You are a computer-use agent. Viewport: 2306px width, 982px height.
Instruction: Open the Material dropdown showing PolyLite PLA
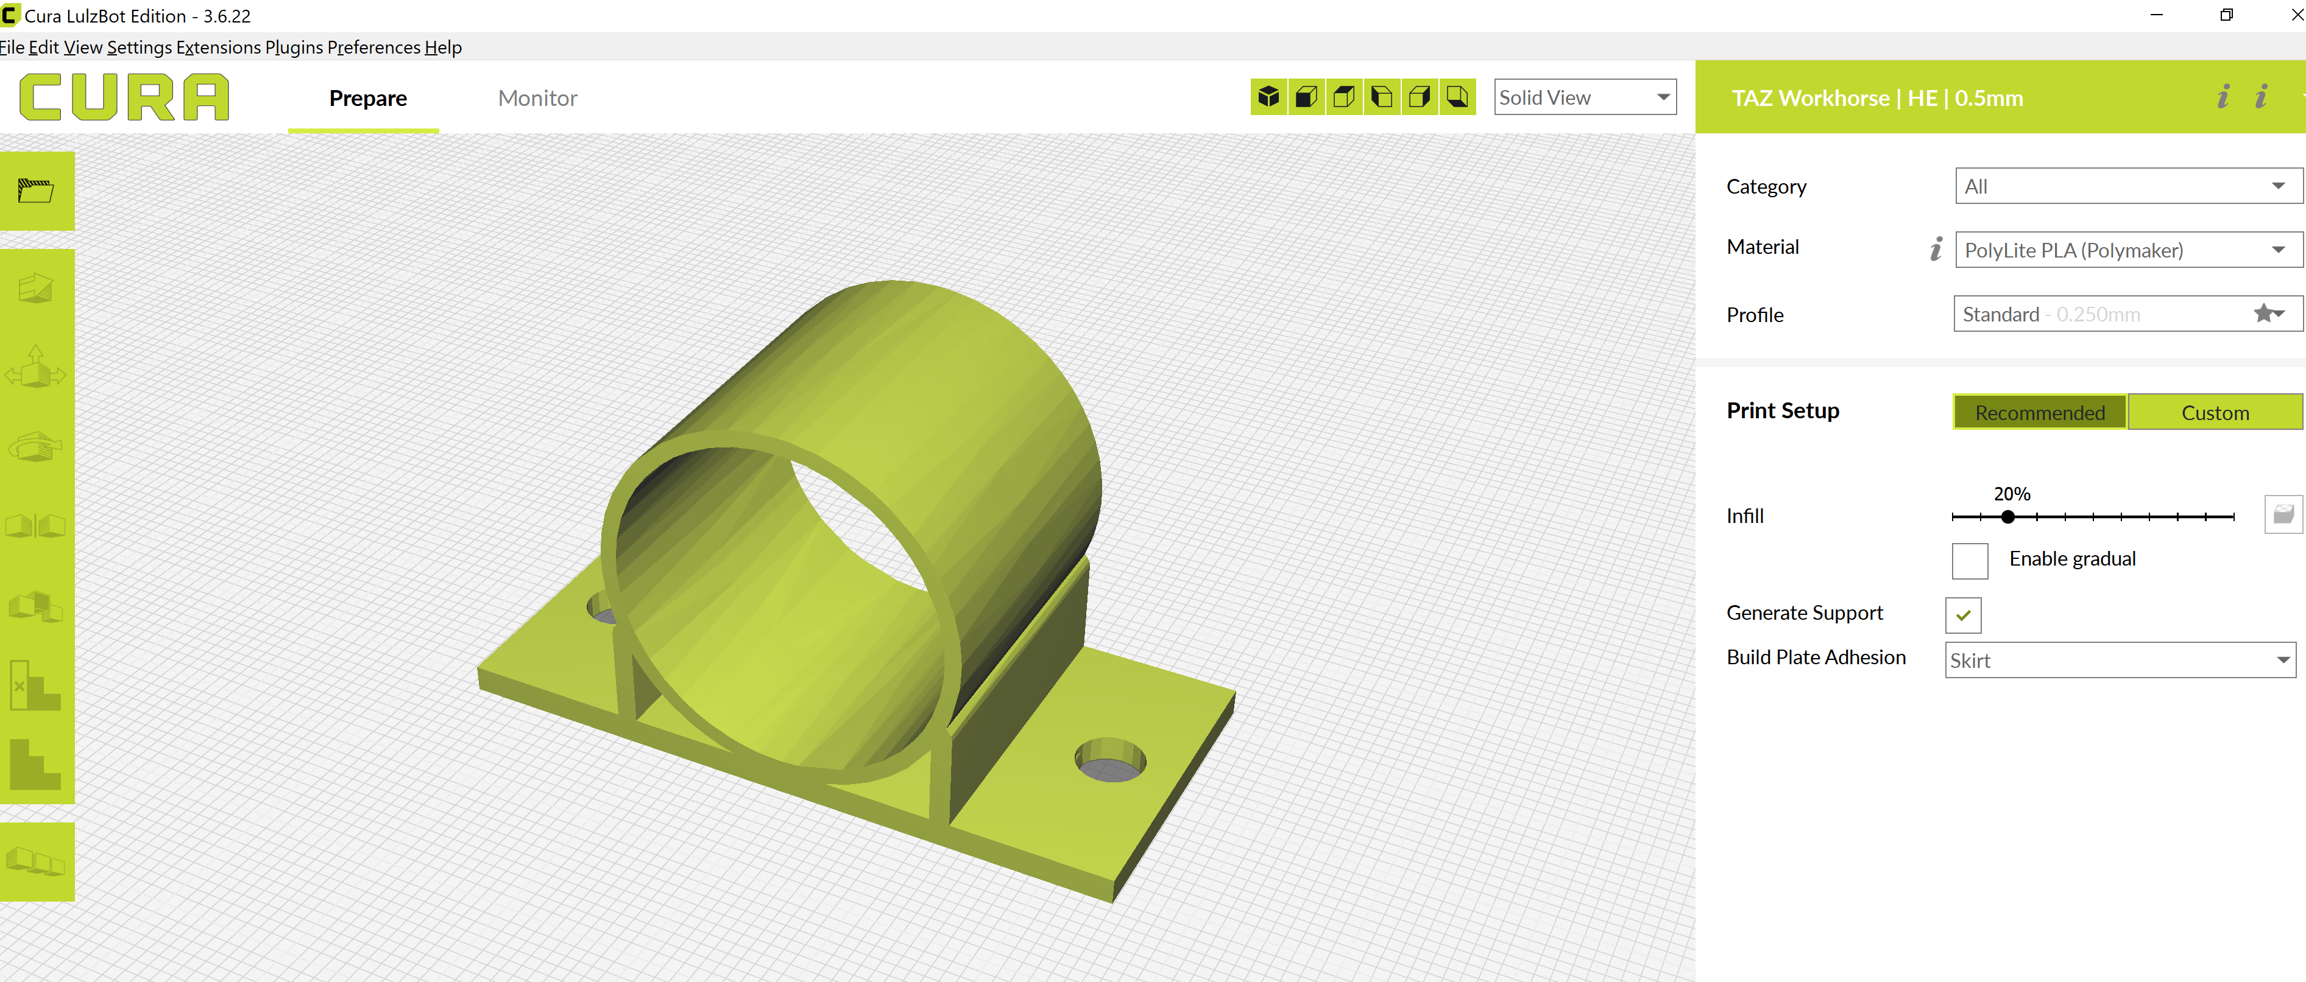(x=2127, y=250)
